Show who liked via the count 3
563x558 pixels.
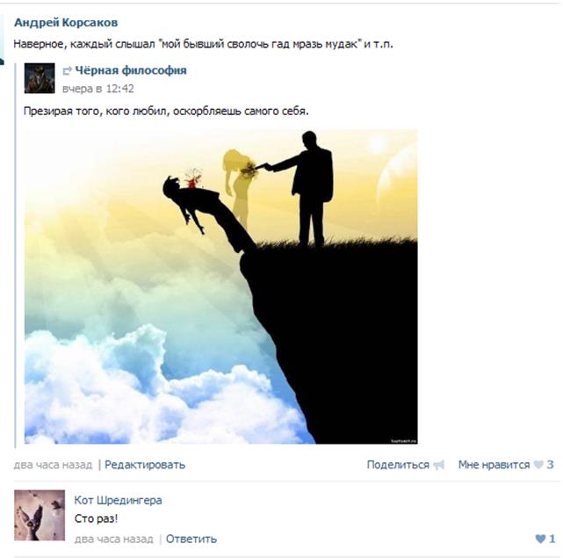tap(550, 465)
